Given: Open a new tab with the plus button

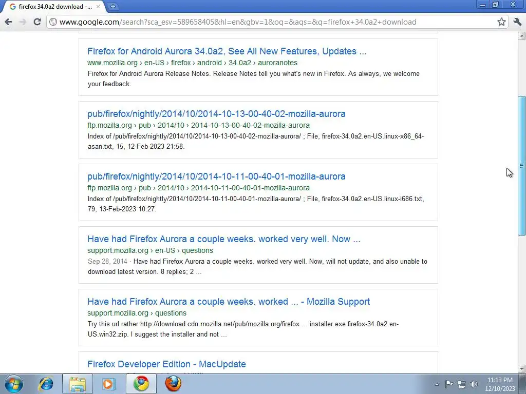Looking at the screenshot, I should coord(113,6).
